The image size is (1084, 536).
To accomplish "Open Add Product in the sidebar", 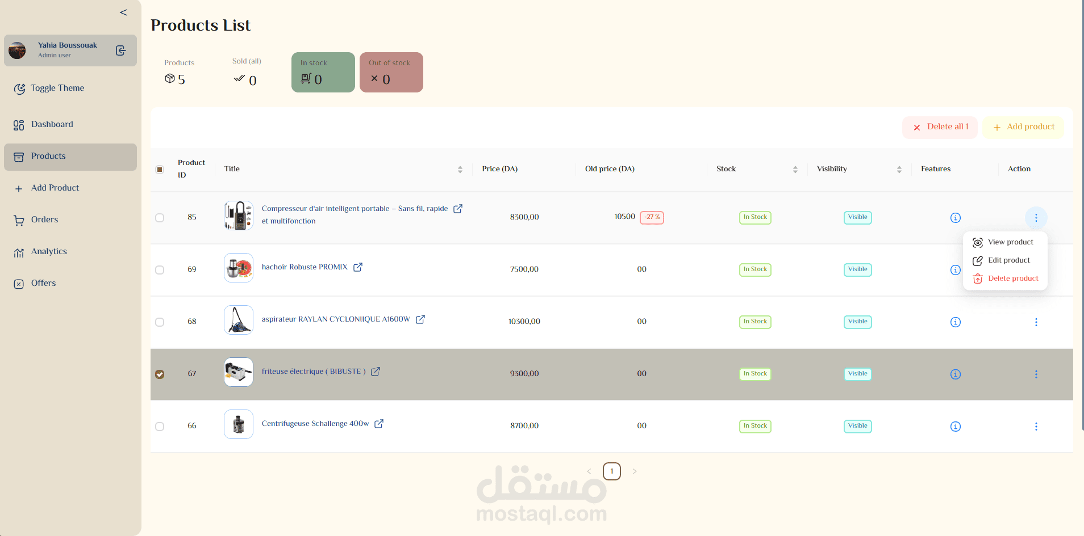I will (x=70, y=188).
